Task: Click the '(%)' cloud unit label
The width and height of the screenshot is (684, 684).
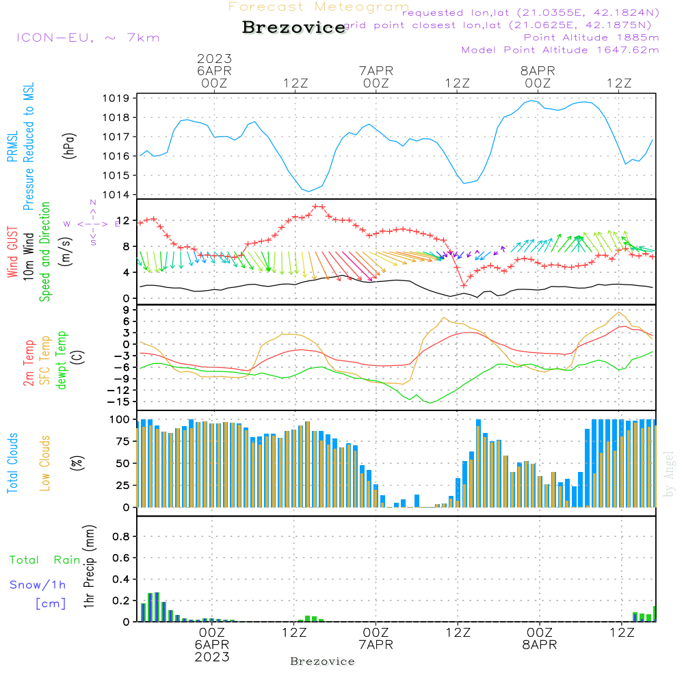Action: (77, 462)
